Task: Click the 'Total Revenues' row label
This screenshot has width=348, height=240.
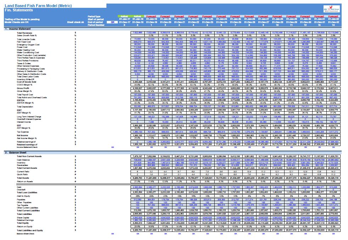Action: point(24,33)
